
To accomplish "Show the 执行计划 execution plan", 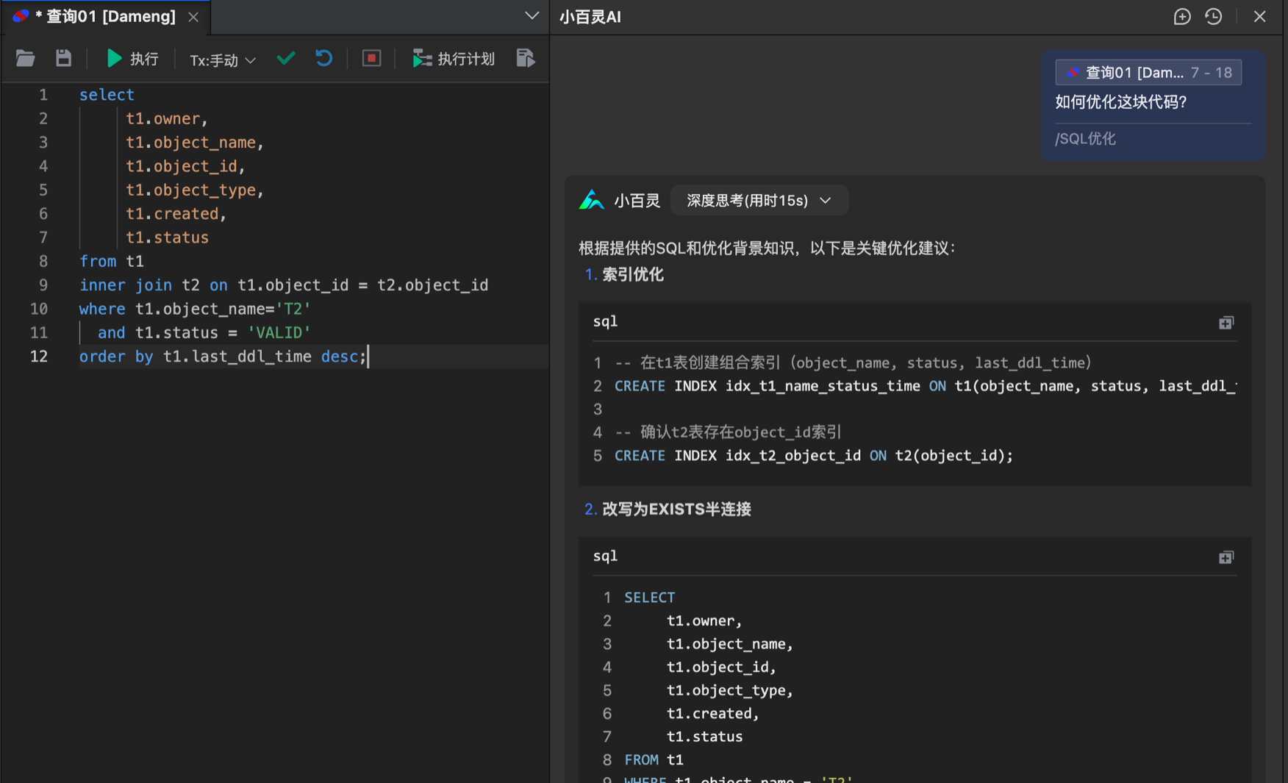I will tap(454, 59).
